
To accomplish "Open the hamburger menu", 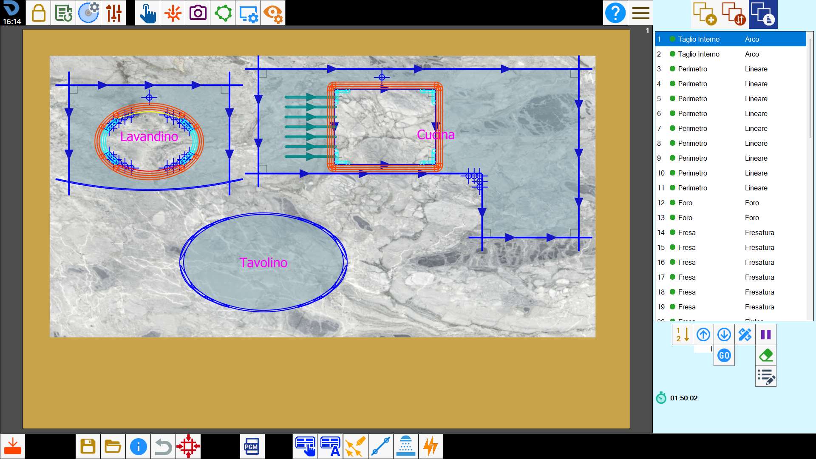I will pyautogui.click(x=640, y=13).
